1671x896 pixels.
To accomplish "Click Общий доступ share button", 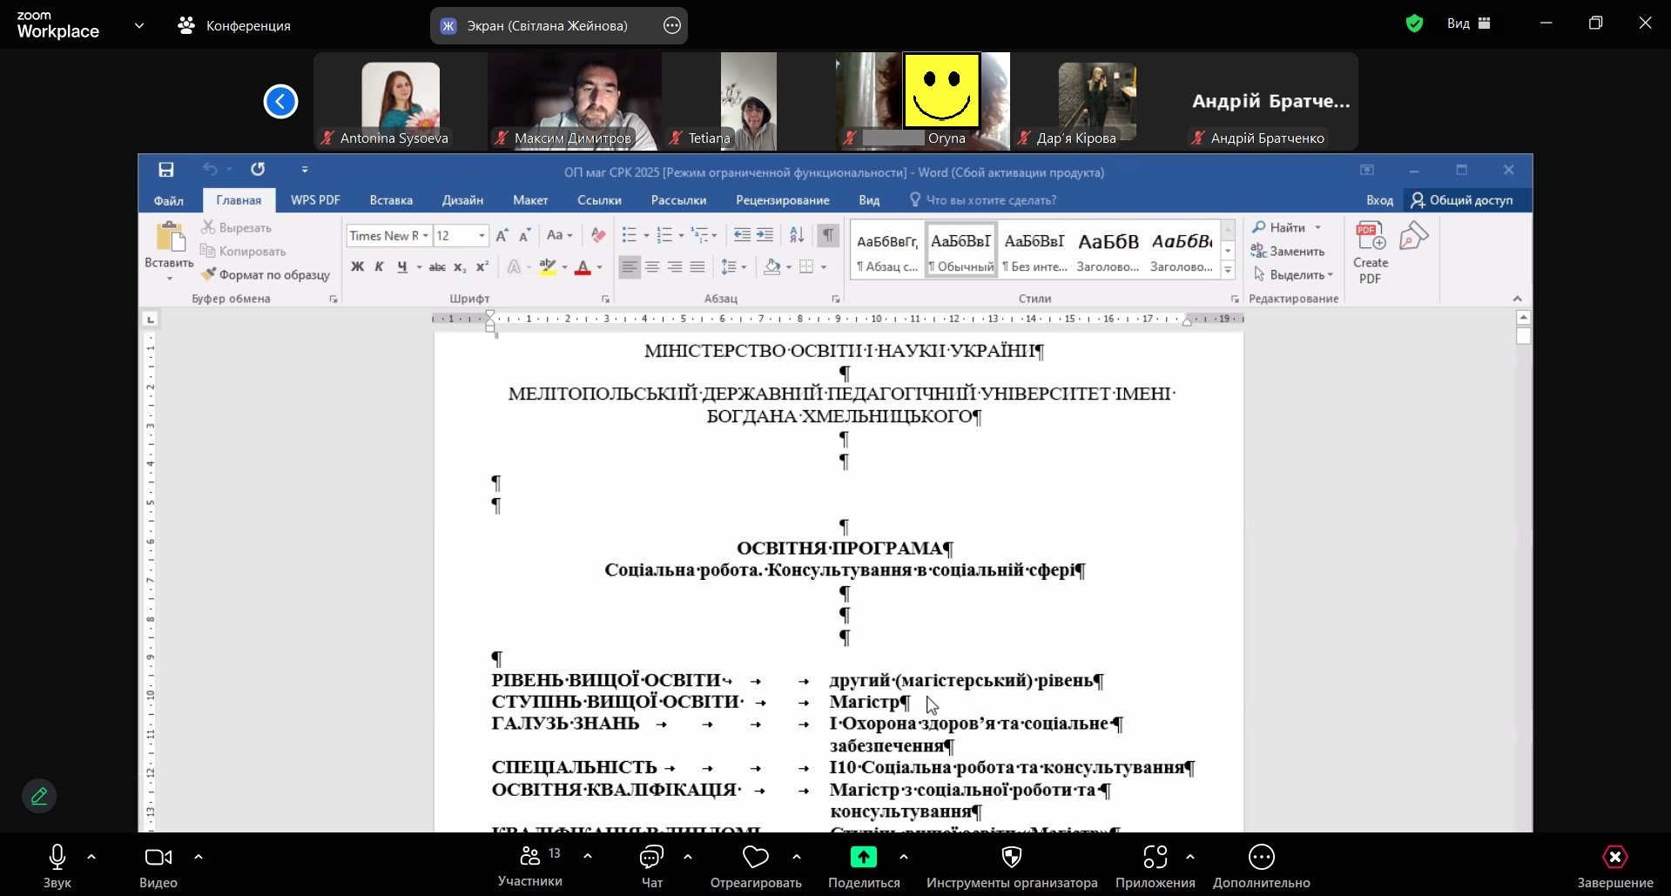I will 1462,200.
